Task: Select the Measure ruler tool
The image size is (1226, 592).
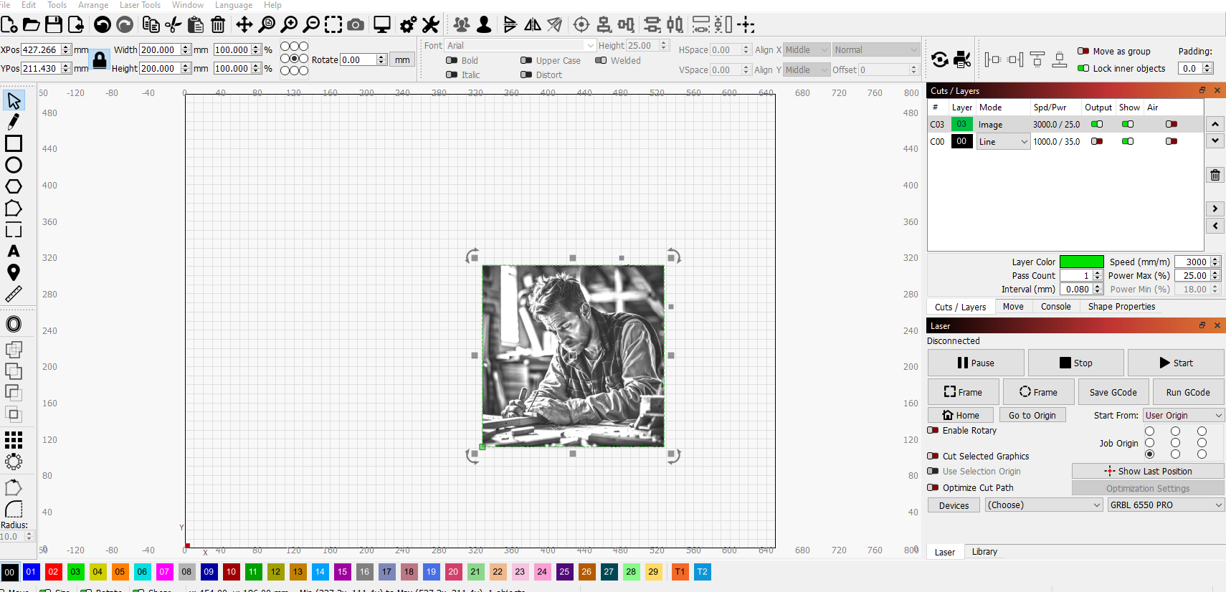Action: tap(14, 294)
